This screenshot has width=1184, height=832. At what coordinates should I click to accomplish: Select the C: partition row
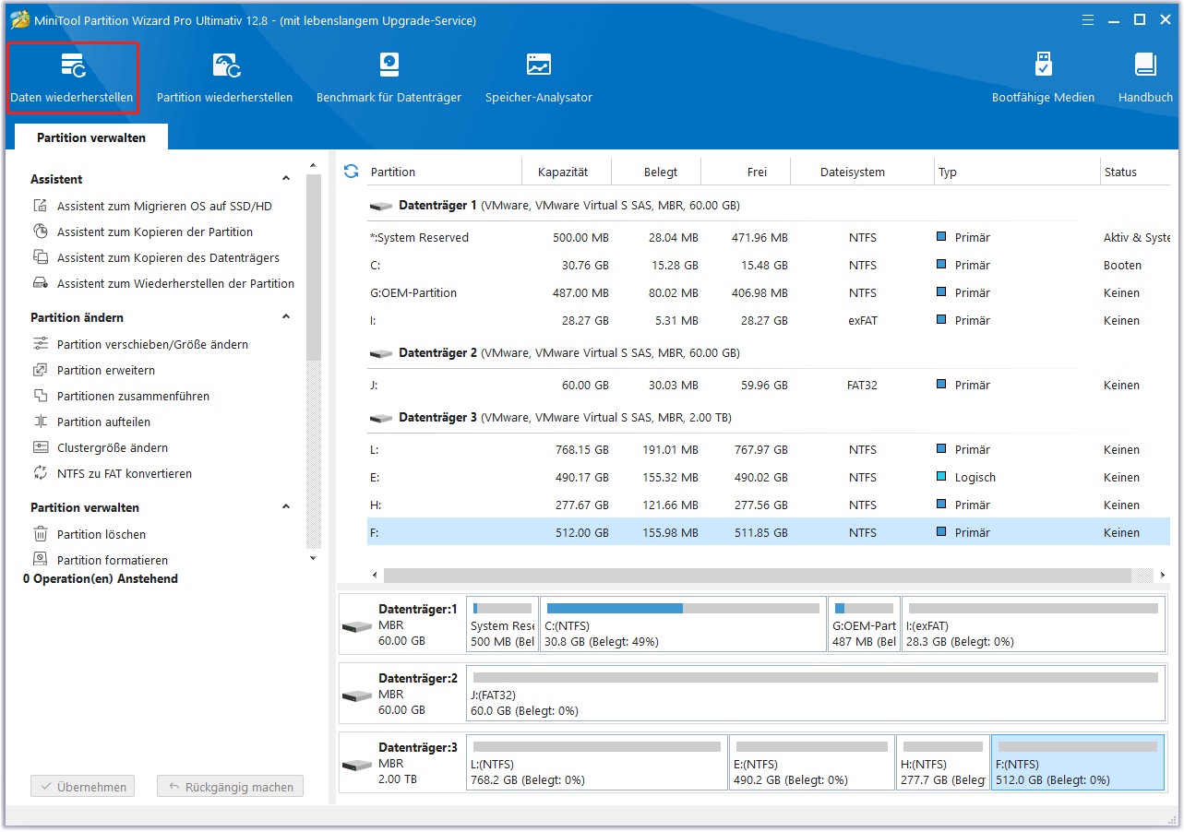pyautogui.click(x=769, y=266)
